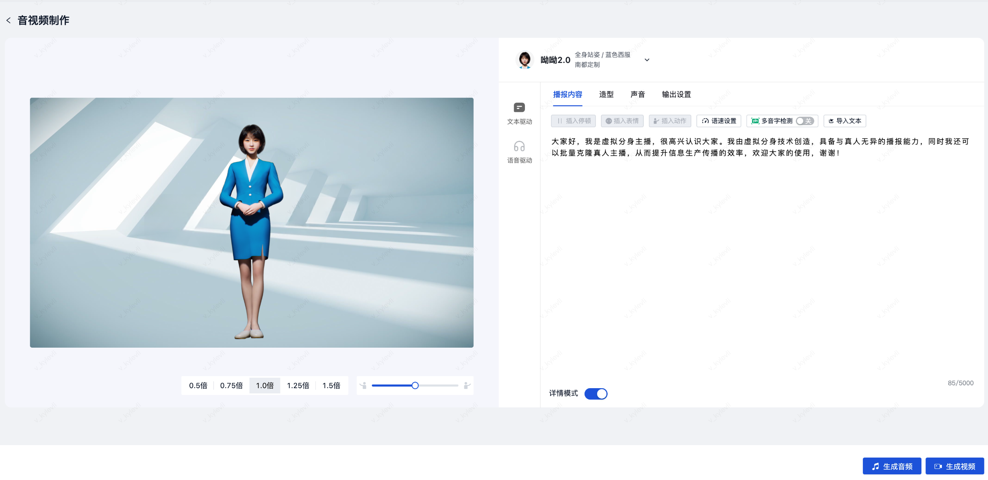Switch to the 造型 tab
988x480 pixels.
click(606, 94)
